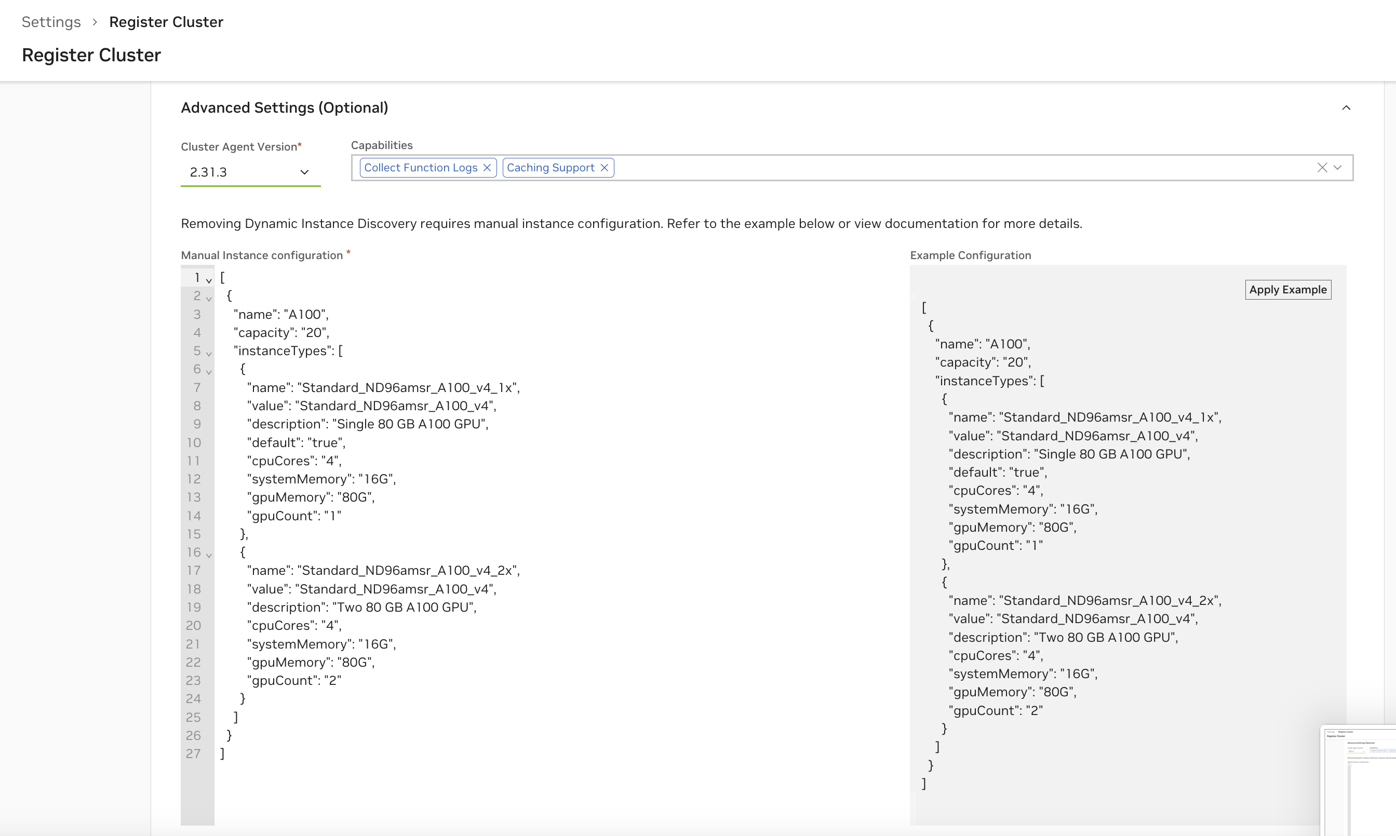Open the Capabilities dropdown
Viewport: 1396px width, 836px height.
[1337, 167]
